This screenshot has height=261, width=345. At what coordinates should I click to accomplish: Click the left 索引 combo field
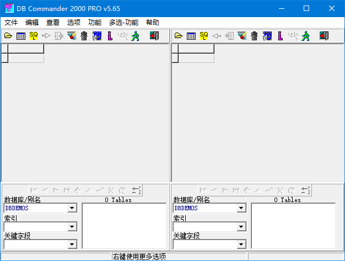pos(41,227)
